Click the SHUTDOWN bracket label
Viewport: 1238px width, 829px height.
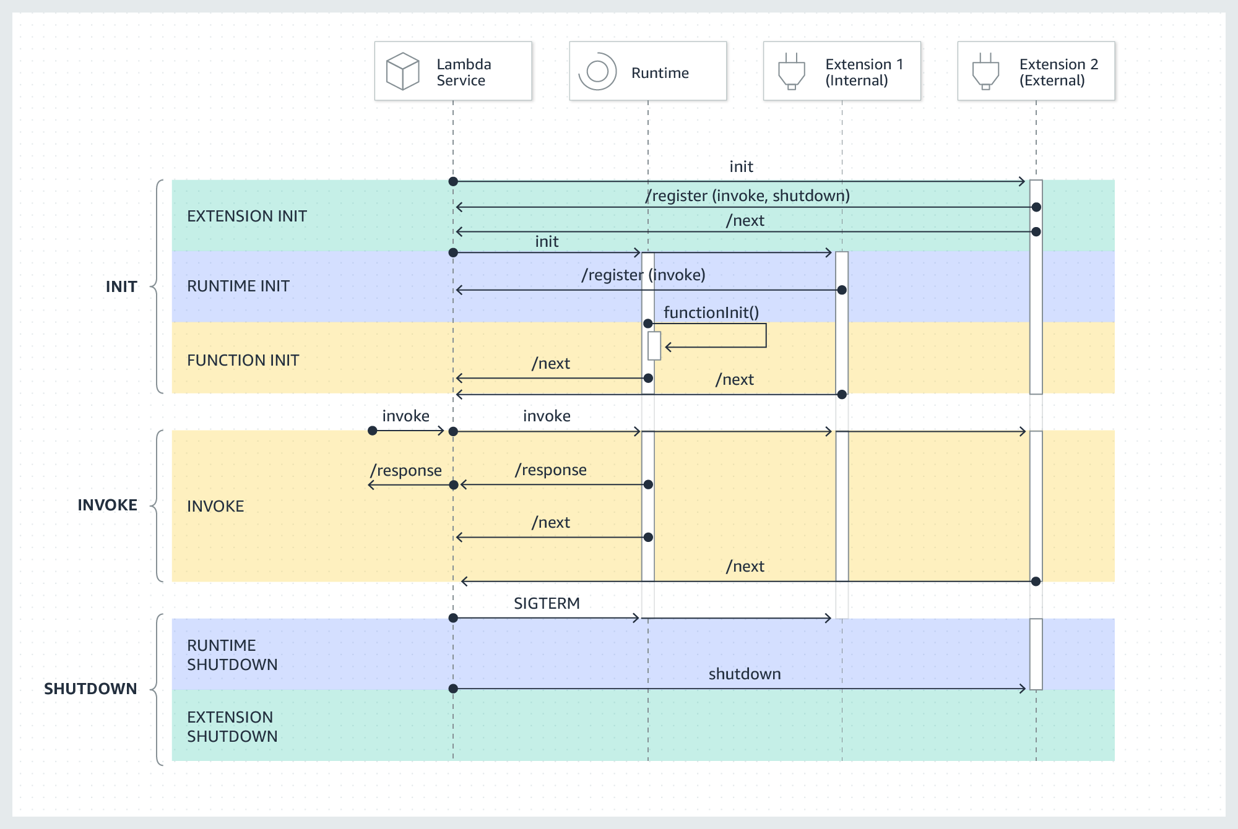click(91, 689)
